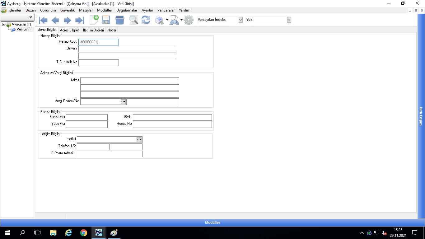This screenshot has width=425, height=239.
Task: Select Veri Girişi in the tree
Action: tap(23, 29)
